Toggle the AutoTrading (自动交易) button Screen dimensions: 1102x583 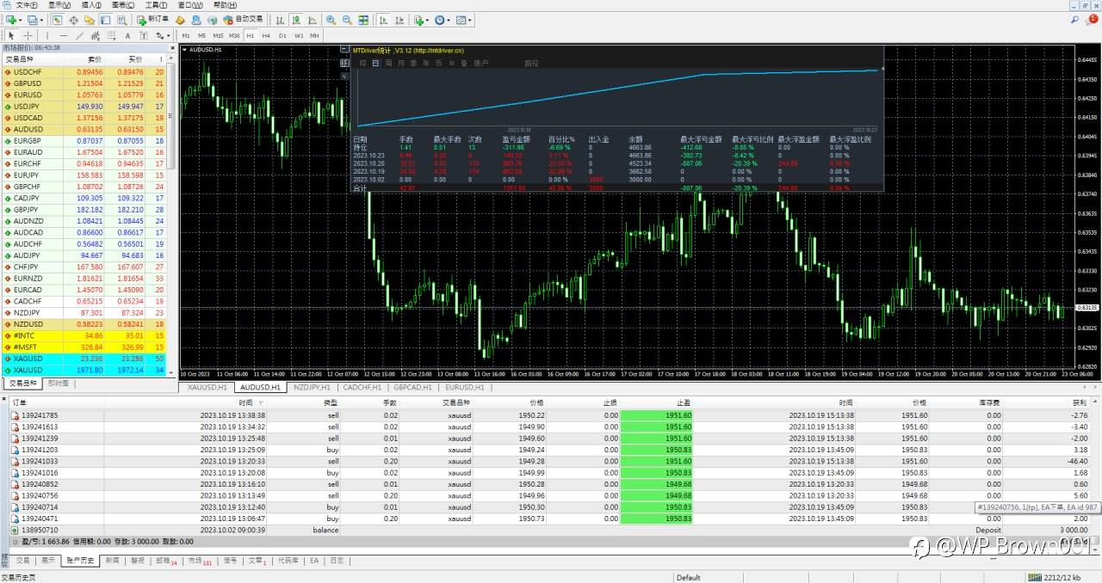[x=245, y=20]
